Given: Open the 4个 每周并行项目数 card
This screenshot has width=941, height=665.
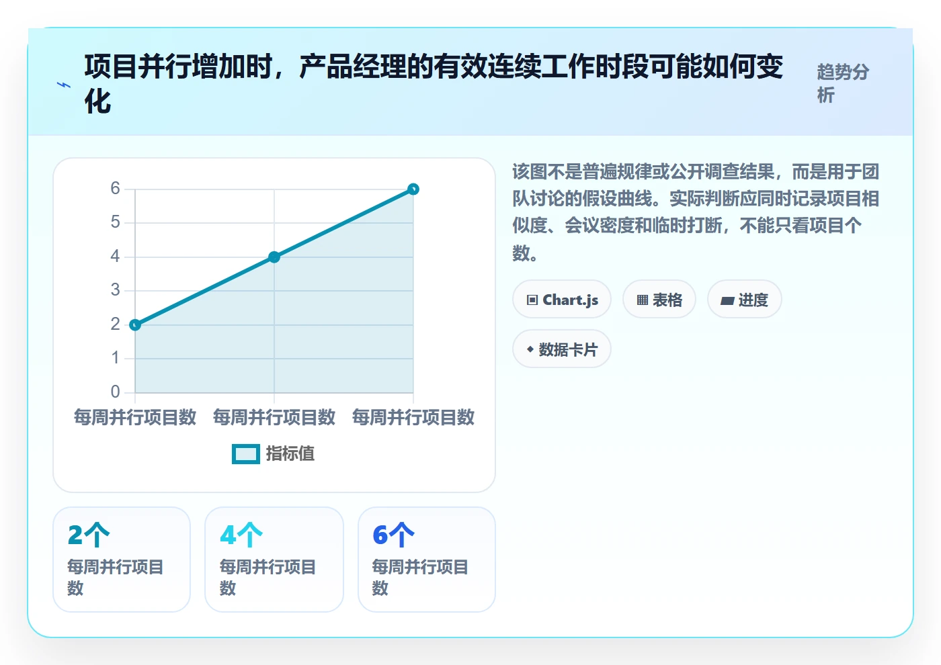Looking at the screenshot, I should (x=274, y=560).
